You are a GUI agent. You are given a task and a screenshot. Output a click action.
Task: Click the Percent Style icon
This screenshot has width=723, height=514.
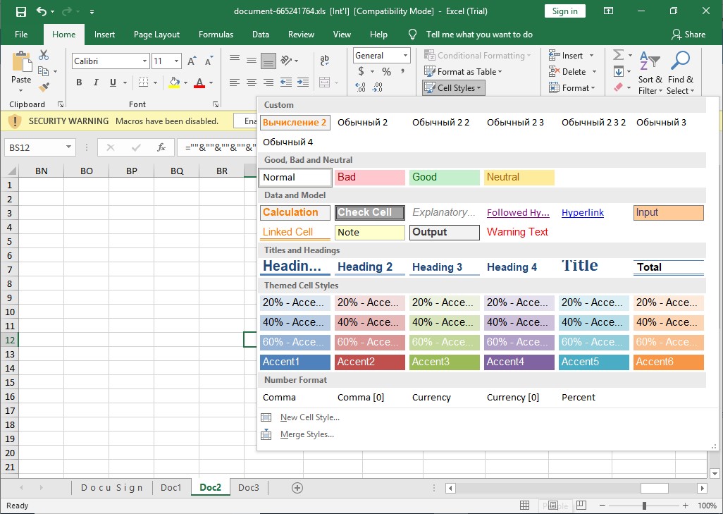pyautogui.click(x=386, y=72)
